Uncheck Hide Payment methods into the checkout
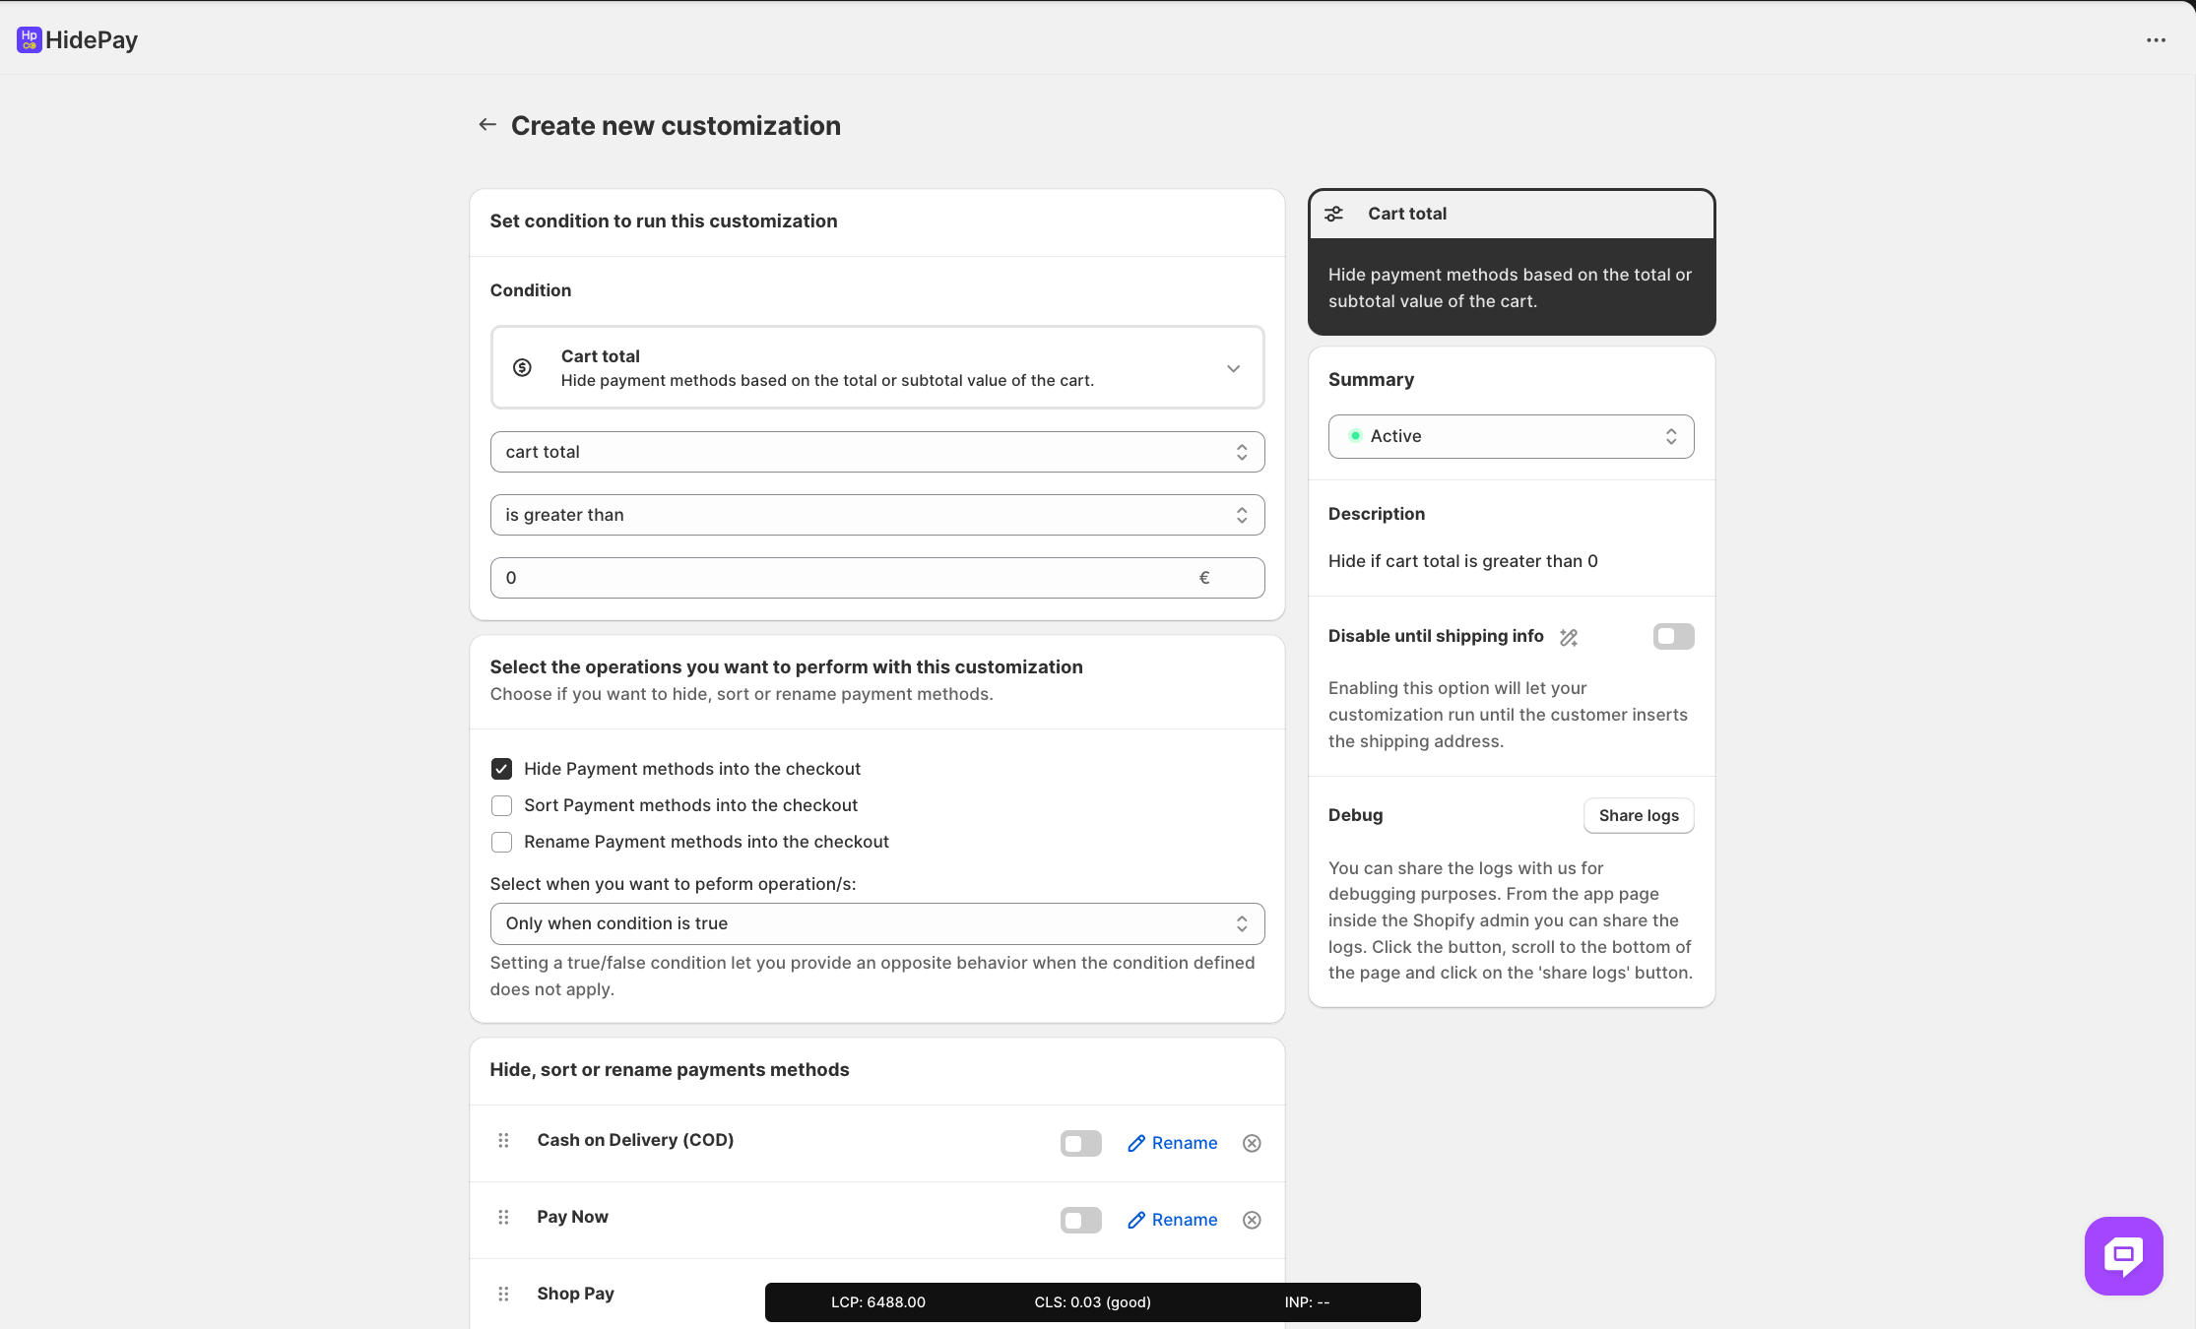Image resolution: width=2196 pixels, height=1329 pixels. (x=501, y=769)
